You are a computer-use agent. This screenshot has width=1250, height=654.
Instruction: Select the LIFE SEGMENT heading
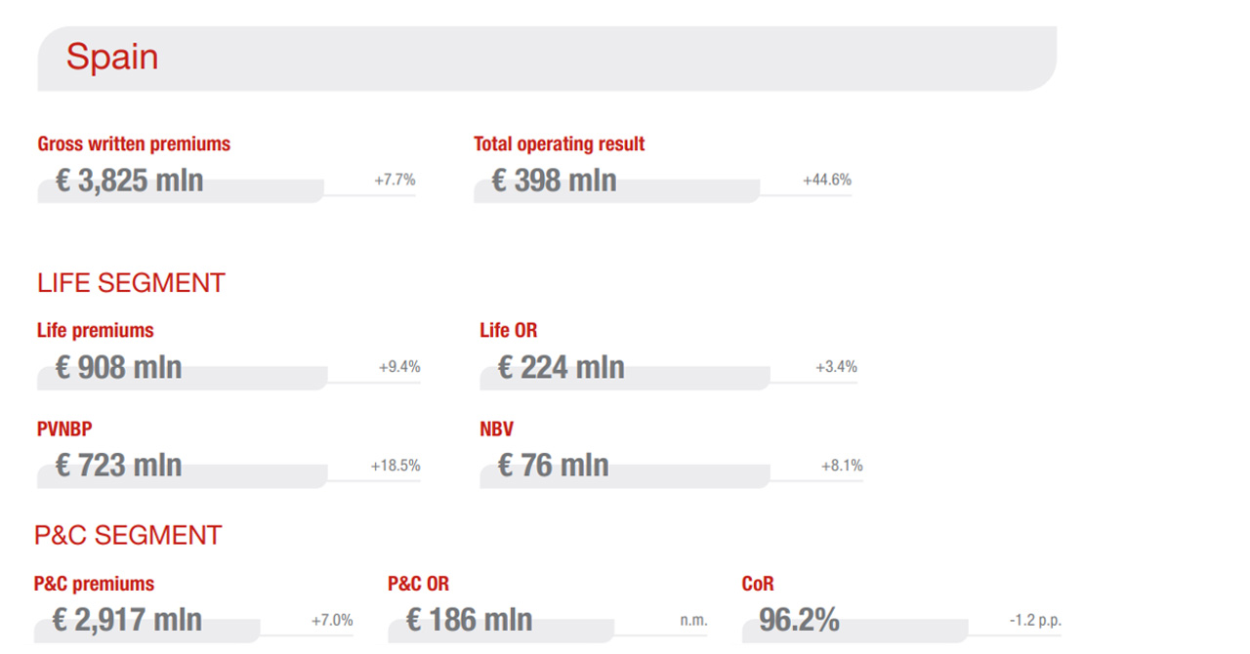(x=131, y=283)
